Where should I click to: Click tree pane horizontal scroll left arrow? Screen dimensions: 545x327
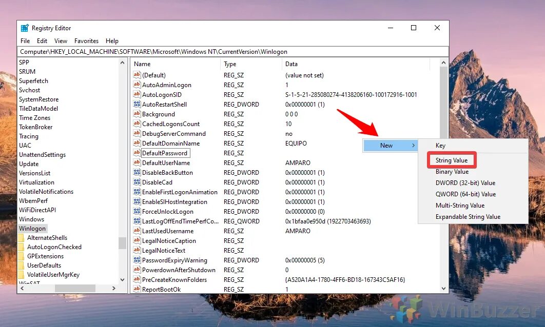(x=22, y=288)
